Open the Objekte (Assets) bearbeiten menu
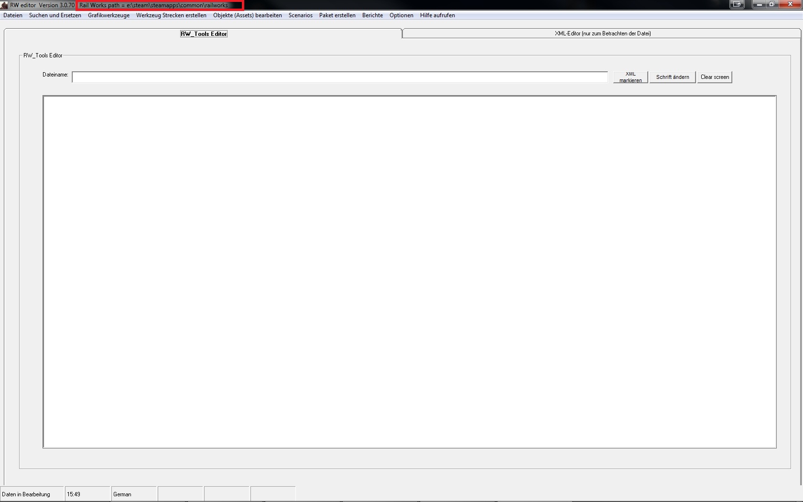 click(248, 15)
